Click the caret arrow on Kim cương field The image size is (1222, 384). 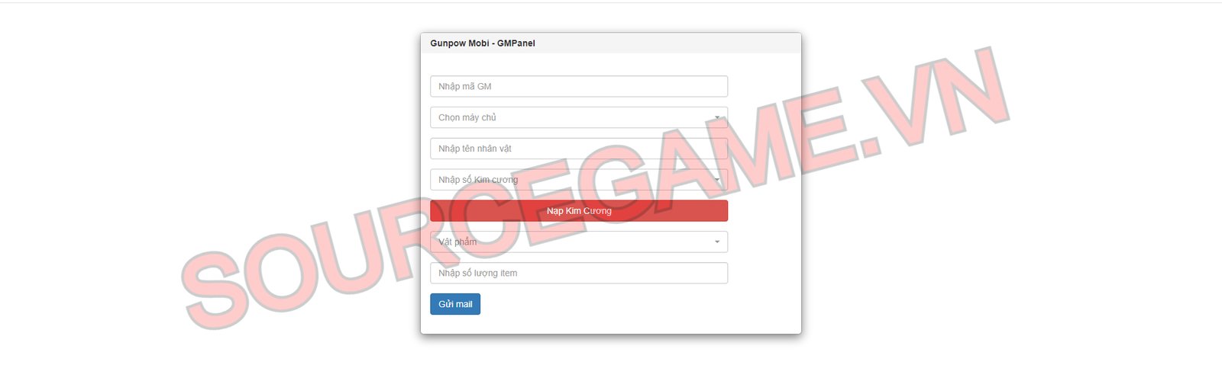point(716,180)
